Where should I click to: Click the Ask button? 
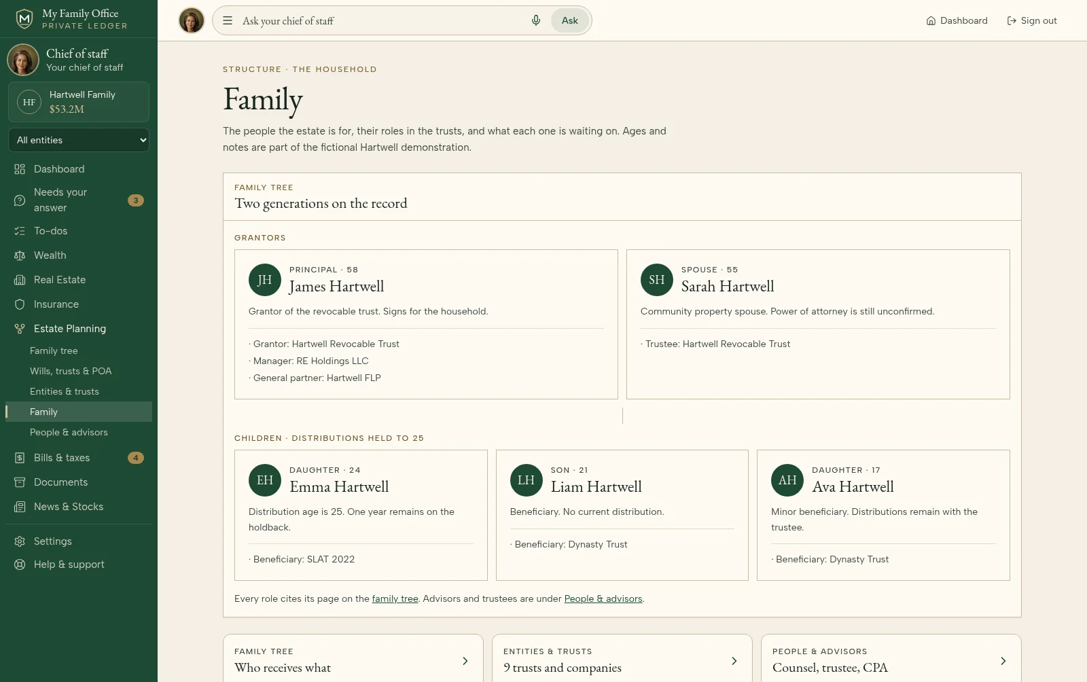(x=570, y=20)
